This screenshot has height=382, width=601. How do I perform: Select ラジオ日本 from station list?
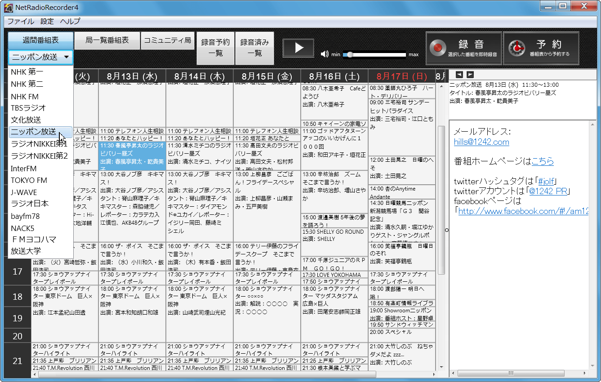point(40,204)
